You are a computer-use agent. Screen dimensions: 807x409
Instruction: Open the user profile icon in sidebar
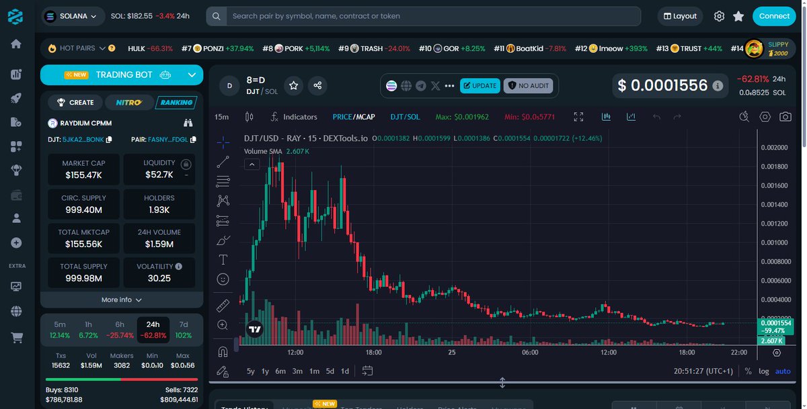click(16, 218)
